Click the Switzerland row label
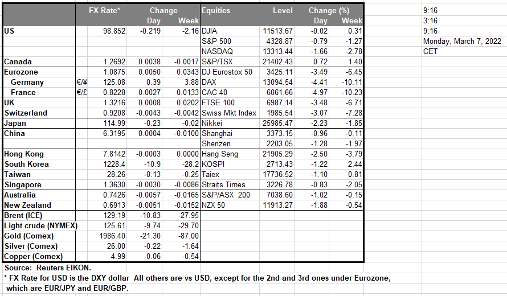 [x=26, y=113]
